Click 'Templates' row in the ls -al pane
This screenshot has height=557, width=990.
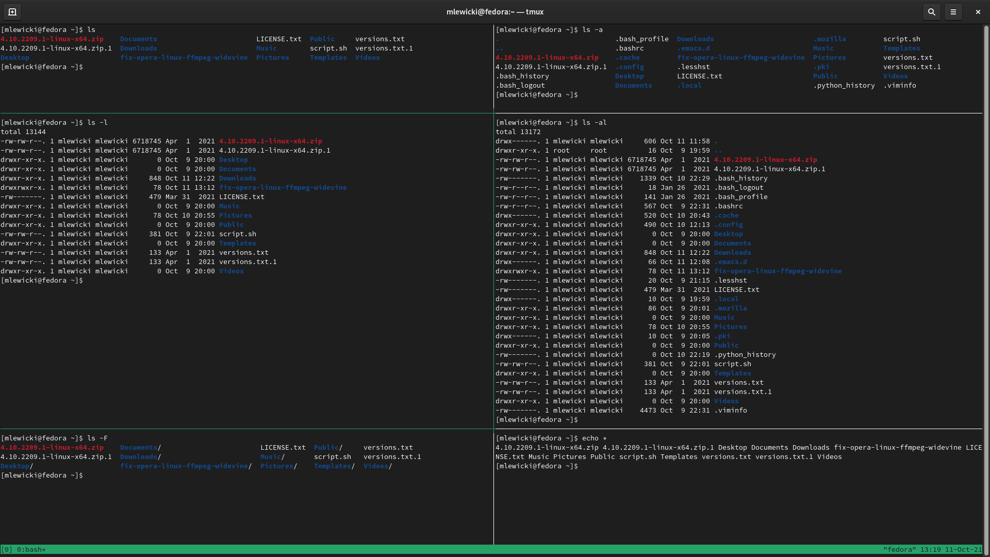coord(623,373)
